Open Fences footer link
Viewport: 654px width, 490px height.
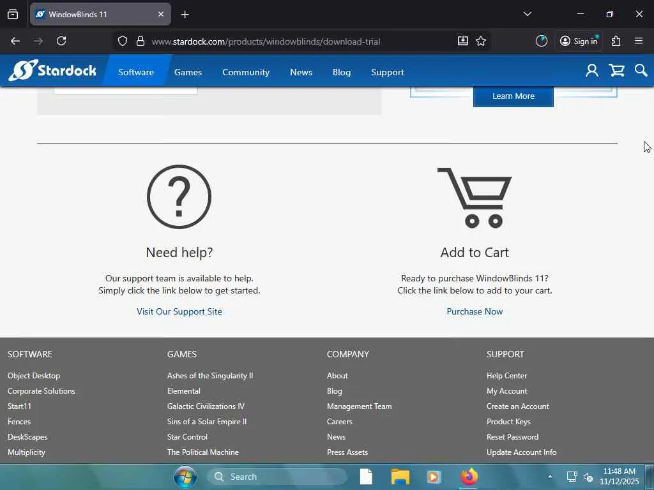19,421
